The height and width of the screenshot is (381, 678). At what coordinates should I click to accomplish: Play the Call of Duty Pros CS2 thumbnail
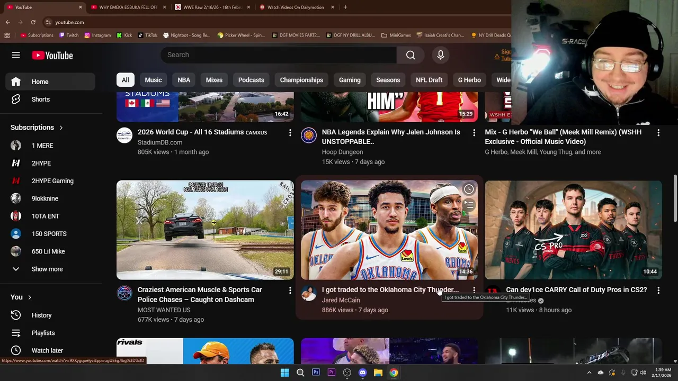[x=573, y=230]
